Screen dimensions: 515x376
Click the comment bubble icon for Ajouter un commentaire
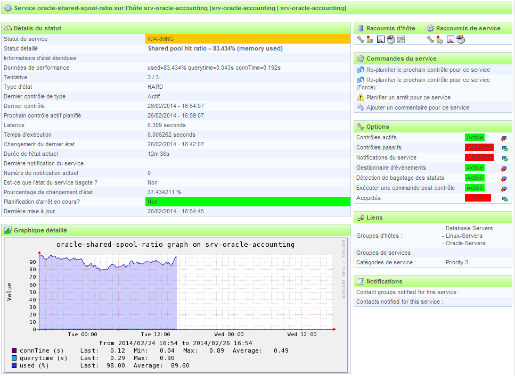coord(361,107)
